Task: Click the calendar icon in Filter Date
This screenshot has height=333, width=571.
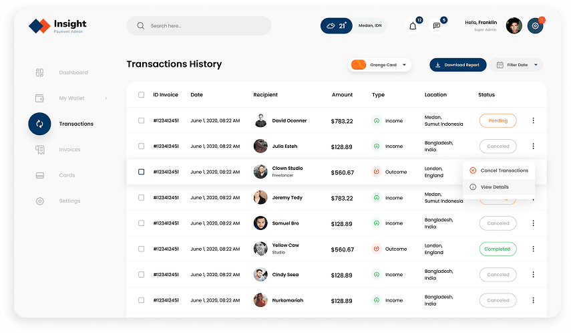Action: click(x=500, y=65)
